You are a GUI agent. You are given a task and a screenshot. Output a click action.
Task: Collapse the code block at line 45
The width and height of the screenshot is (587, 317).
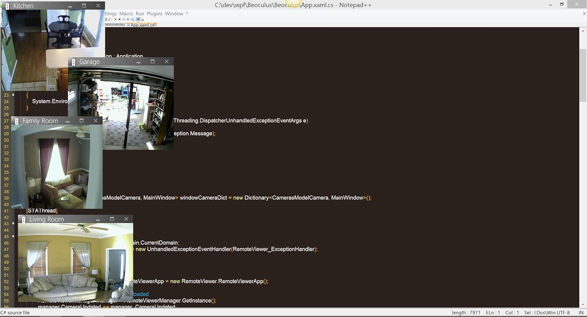[x=13, y=236]
